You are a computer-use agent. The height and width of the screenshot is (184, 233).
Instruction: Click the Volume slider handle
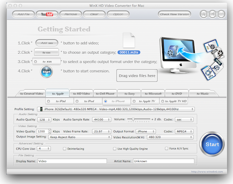coord(133,119)
